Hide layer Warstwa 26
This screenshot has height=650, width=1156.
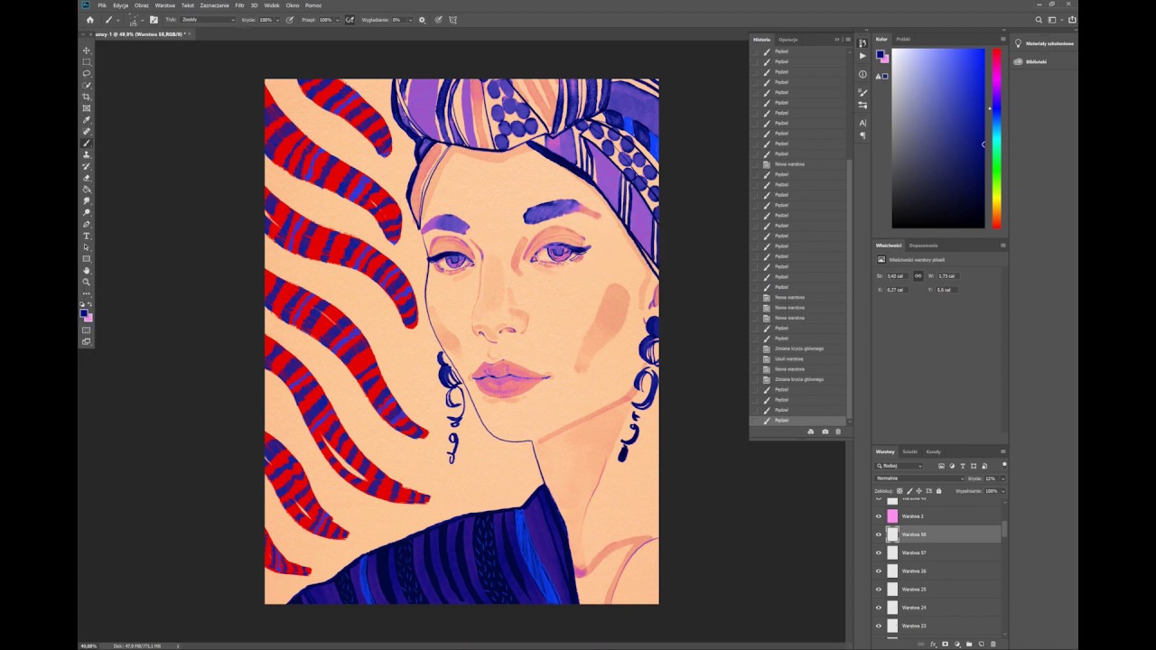pyautogui.click(x=879, y=571)
